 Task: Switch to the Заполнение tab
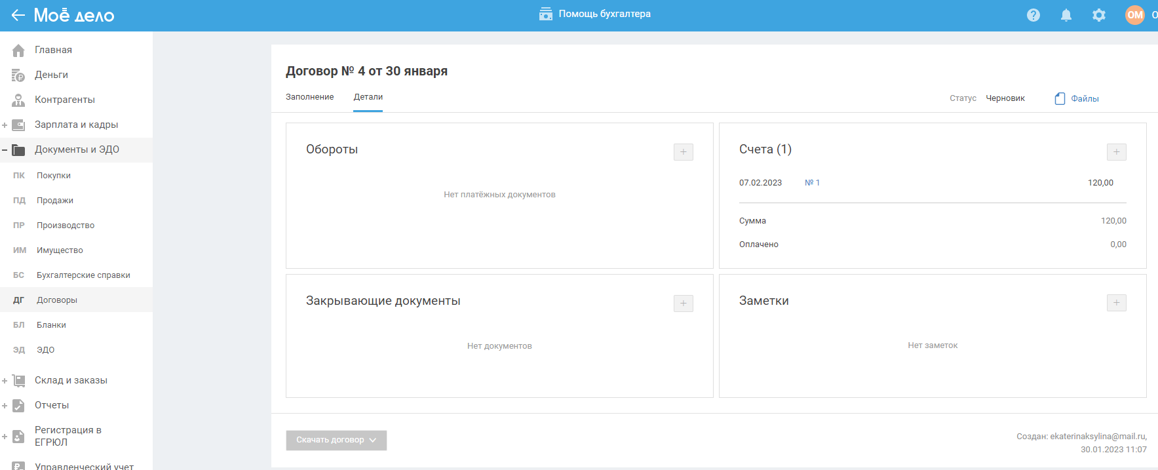(309, 97)
